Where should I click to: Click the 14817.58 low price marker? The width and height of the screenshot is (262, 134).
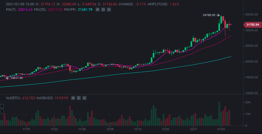pos(16,78)
